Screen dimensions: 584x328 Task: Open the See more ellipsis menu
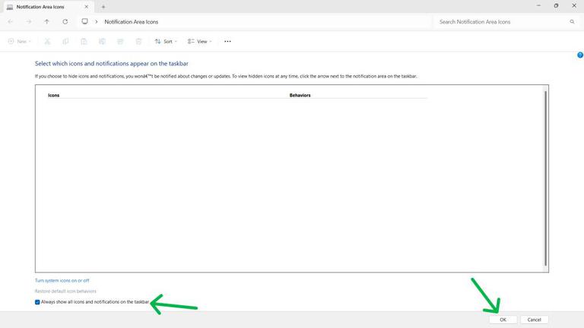pyautogui.click(x=227, y=41)
